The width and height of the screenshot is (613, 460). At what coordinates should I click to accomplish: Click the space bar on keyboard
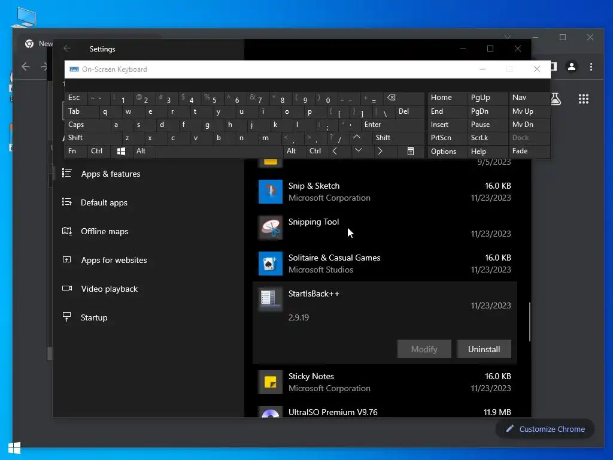coord(219,152)
